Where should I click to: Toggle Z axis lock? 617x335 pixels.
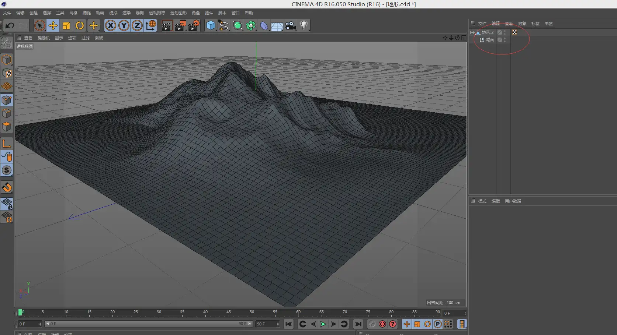(x=137, y=25)
